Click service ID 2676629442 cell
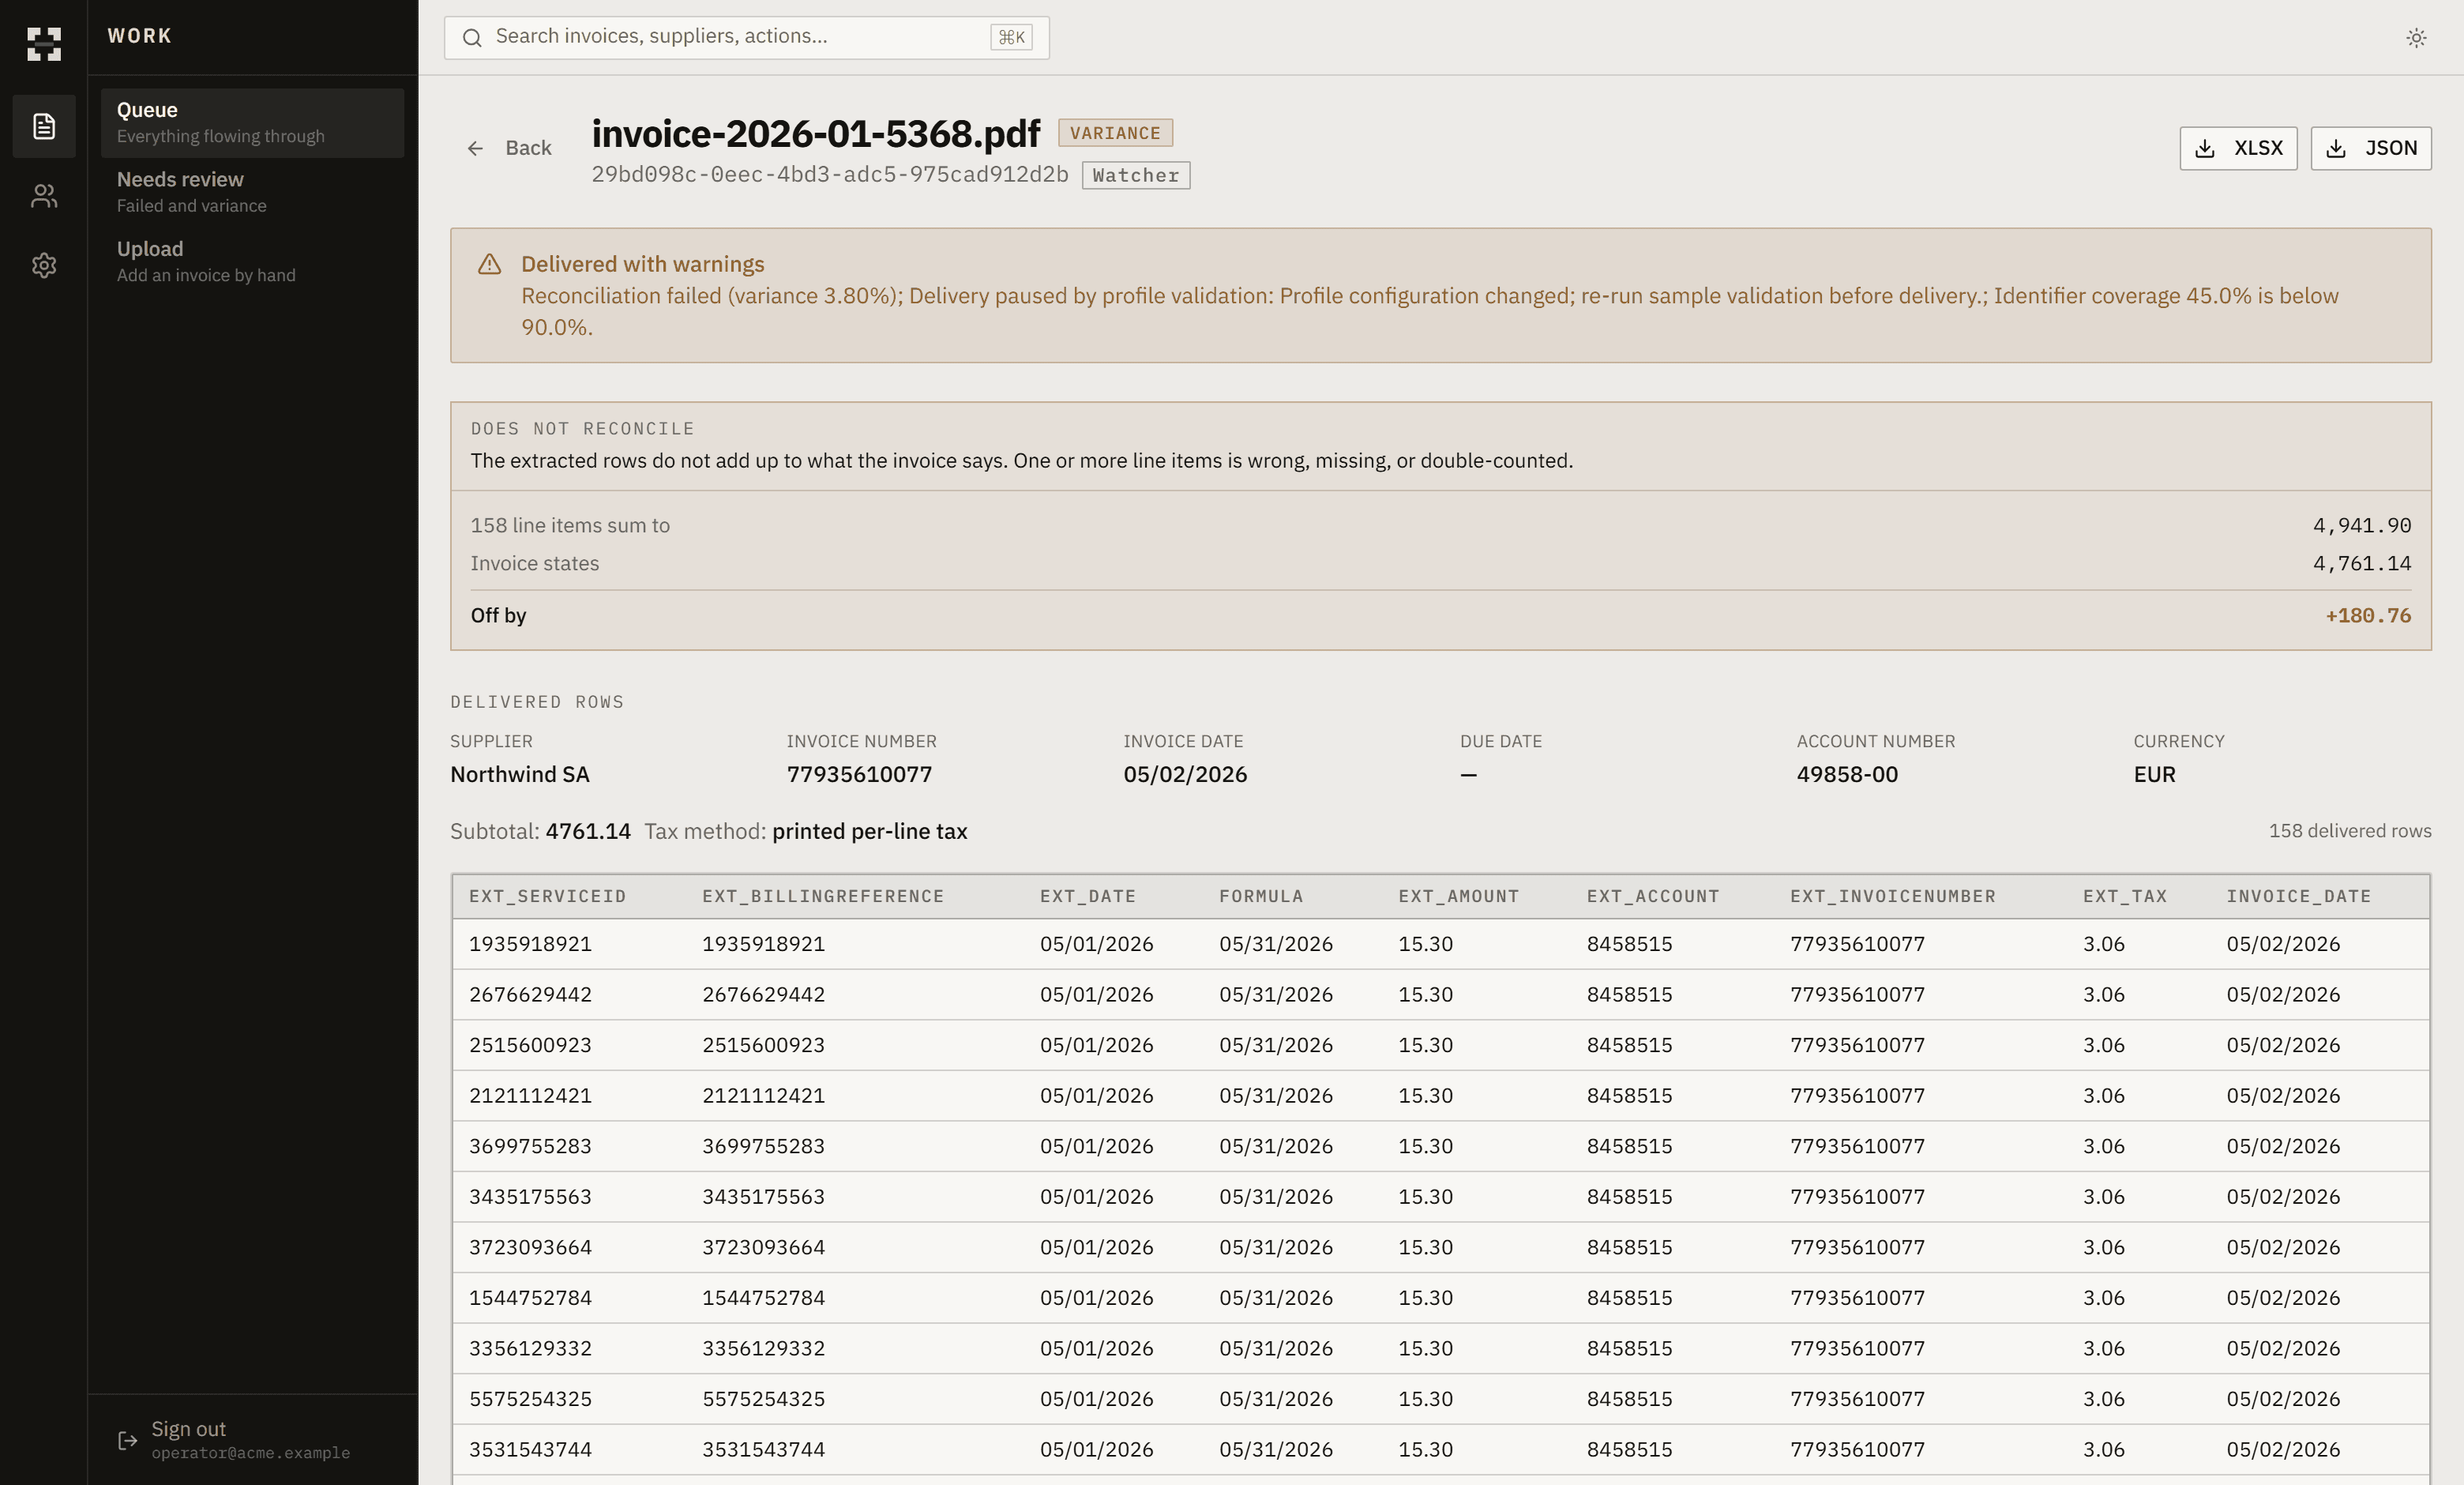Screen dimensions: 2464x1485 (530, 994)
